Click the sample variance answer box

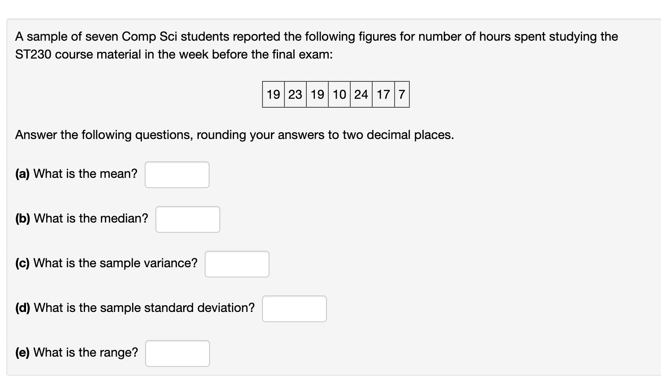click(x=236, y=264)
